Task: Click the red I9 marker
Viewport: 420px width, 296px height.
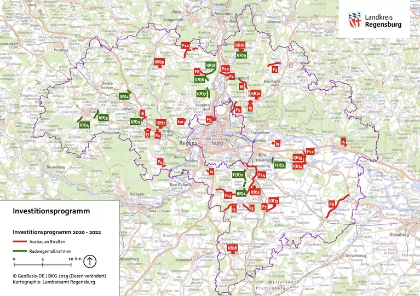Action: click(277, 144)
